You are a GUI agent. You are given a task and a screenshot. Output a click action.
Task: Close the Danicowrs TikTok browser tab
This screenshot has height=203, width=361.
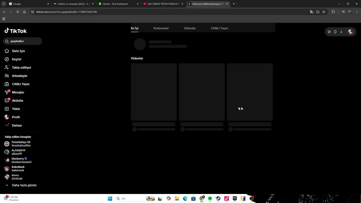click(227, 4)
